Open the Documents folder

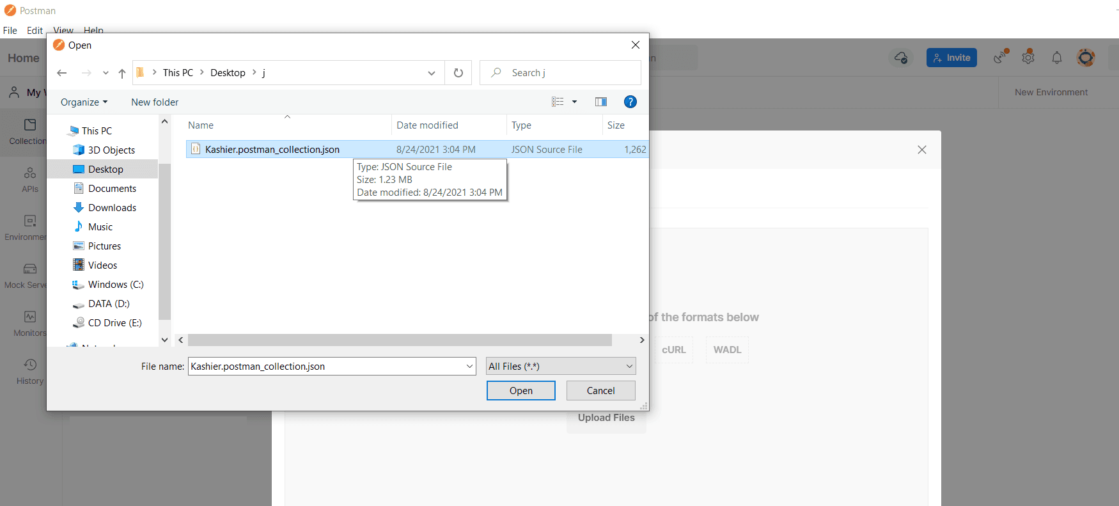[112, 188]
